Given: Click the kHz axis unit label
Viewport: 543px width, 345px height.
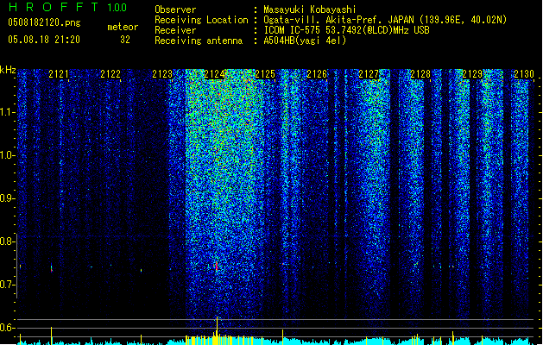Looking at the screenshot, I should click(x=8, y=70).
